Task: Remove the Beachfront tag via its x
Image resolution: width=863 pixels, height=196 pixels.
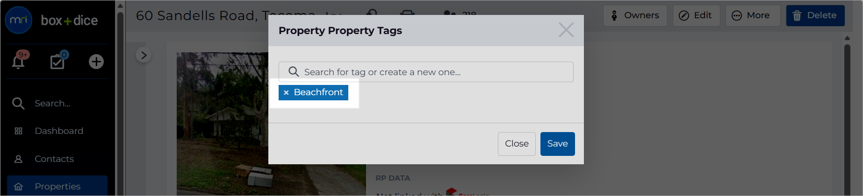Action: pos(286,93)
